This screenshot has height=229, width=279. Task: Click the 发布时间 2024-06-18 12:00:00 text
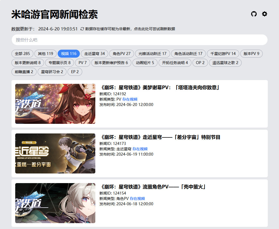click(126, 204)
